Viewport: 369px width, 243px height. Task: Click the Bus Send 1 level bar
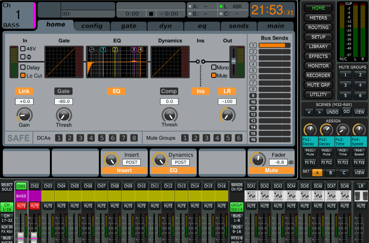[x=274, y=45]
